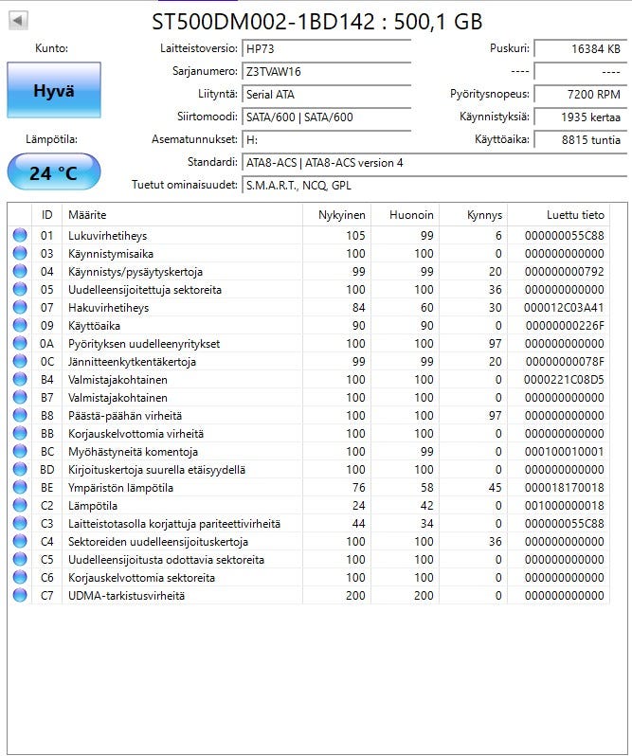Select the status orb for Jännitteenkytkentäkertoja
This screenshot has height=756, width=632.
[20, 361]
